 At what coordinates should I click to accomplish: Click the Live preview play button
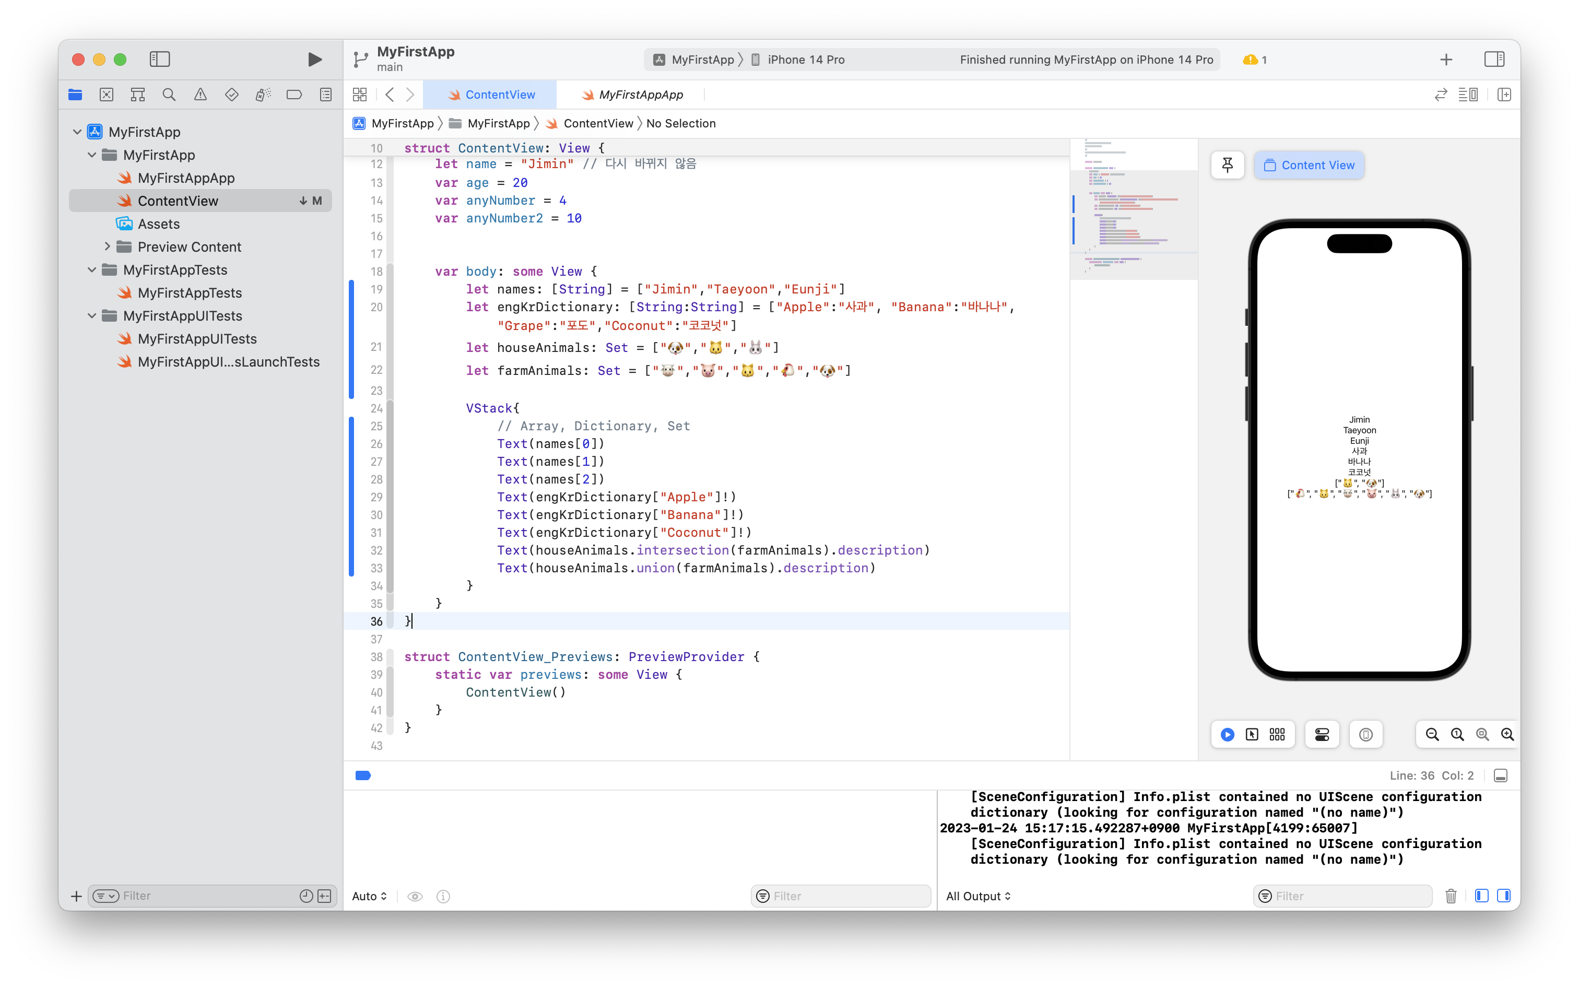pyautogui.click(x=1227, y=734)
